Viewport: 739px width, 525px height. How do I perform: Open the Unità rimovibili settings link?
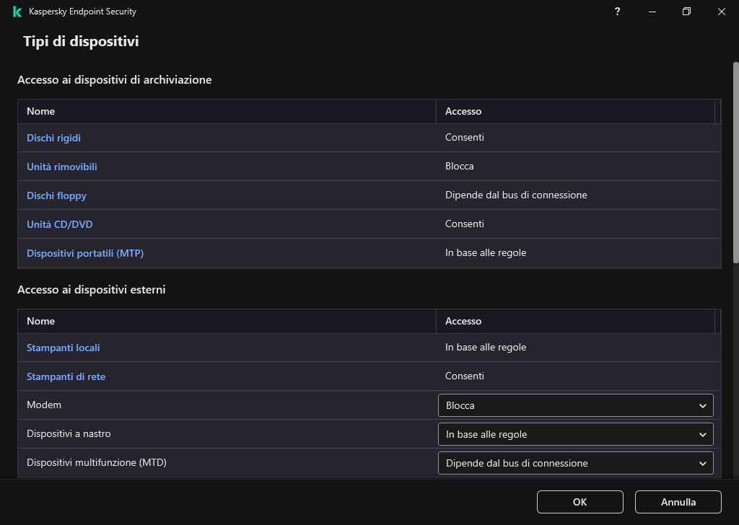[61, 167]
